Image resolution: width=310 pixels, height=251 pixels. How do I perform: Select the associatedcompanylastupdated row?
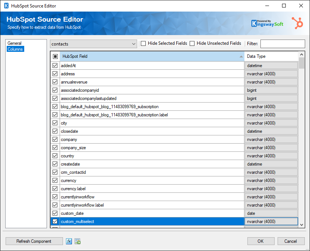152,98
